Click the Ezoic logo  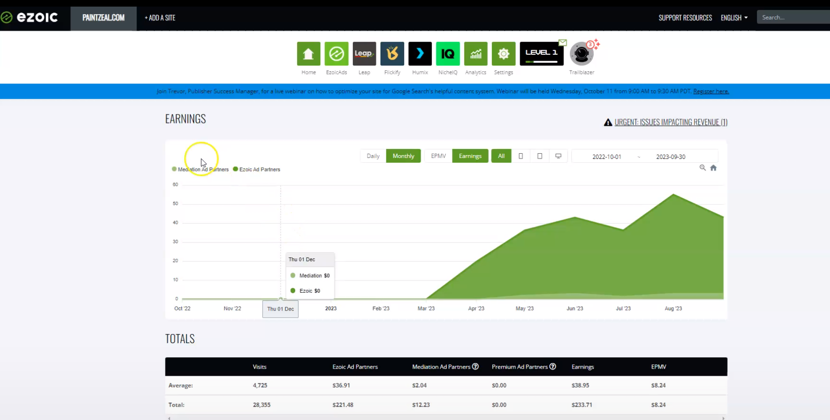tap(29, 17)
